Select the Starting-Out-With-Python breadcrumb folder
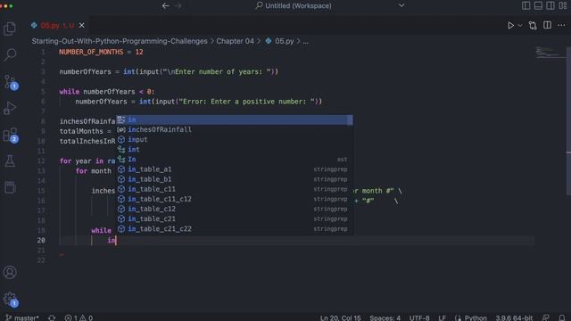This screenshot has width=571, height=321. (120, 41)
